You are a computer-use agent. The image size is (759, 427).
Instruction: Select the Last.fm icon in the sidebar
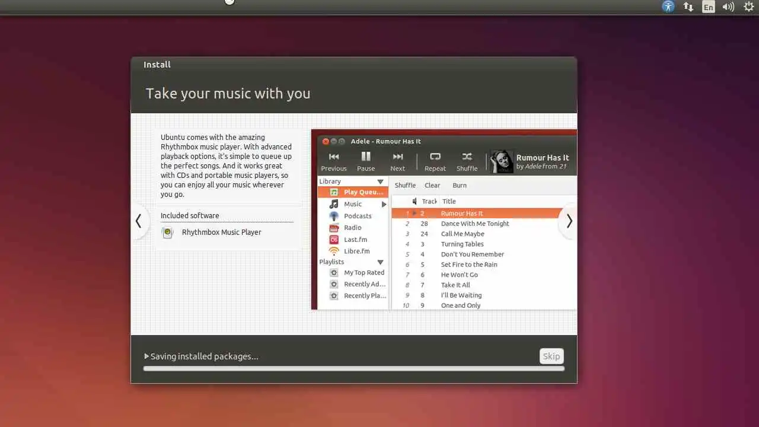(x=334, y=240)
